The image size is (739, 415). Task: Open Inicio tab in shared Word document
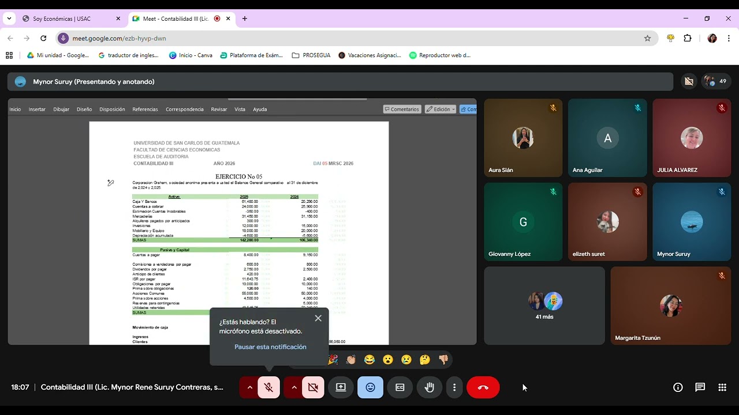(15, 110)
